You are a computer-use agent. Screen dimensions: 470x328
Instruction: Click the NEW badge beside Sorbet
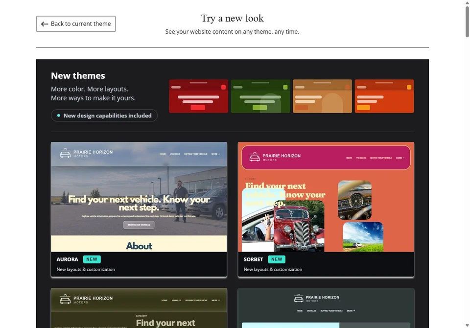click(x=277, y=259)
